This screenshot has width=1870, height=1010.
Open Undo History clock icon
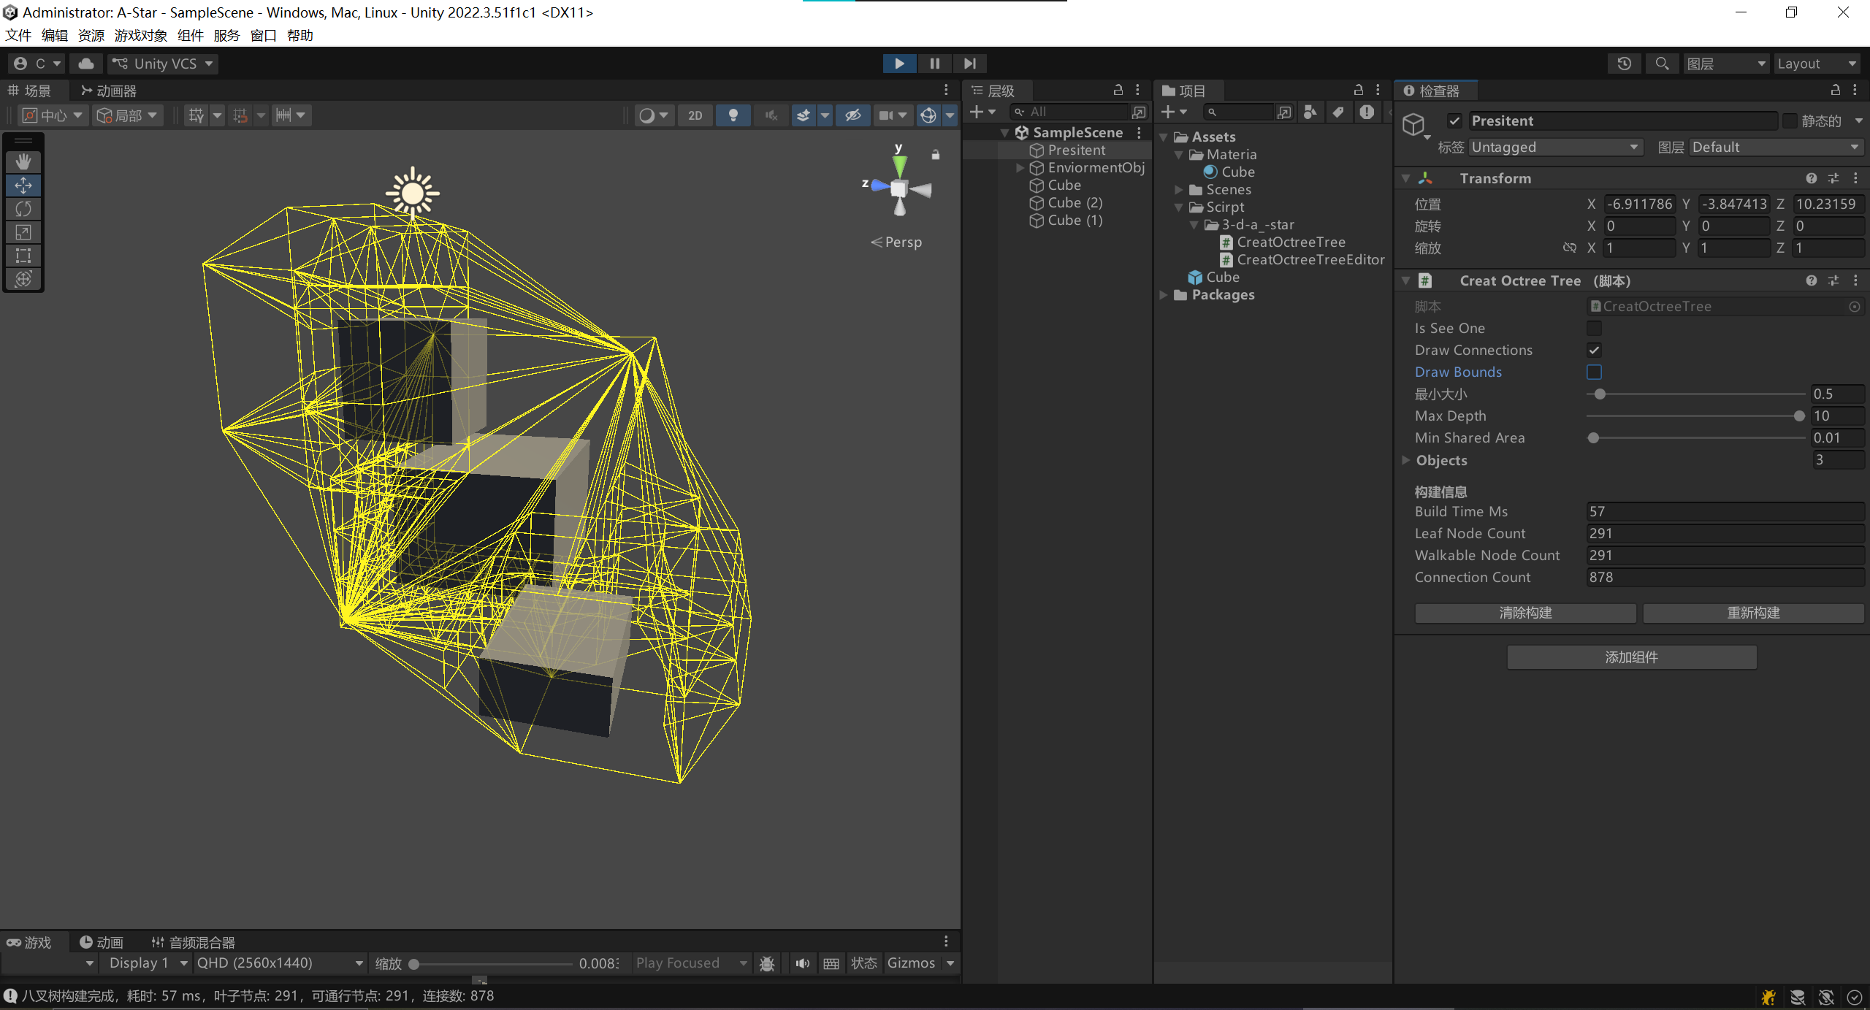(1624, 64)
